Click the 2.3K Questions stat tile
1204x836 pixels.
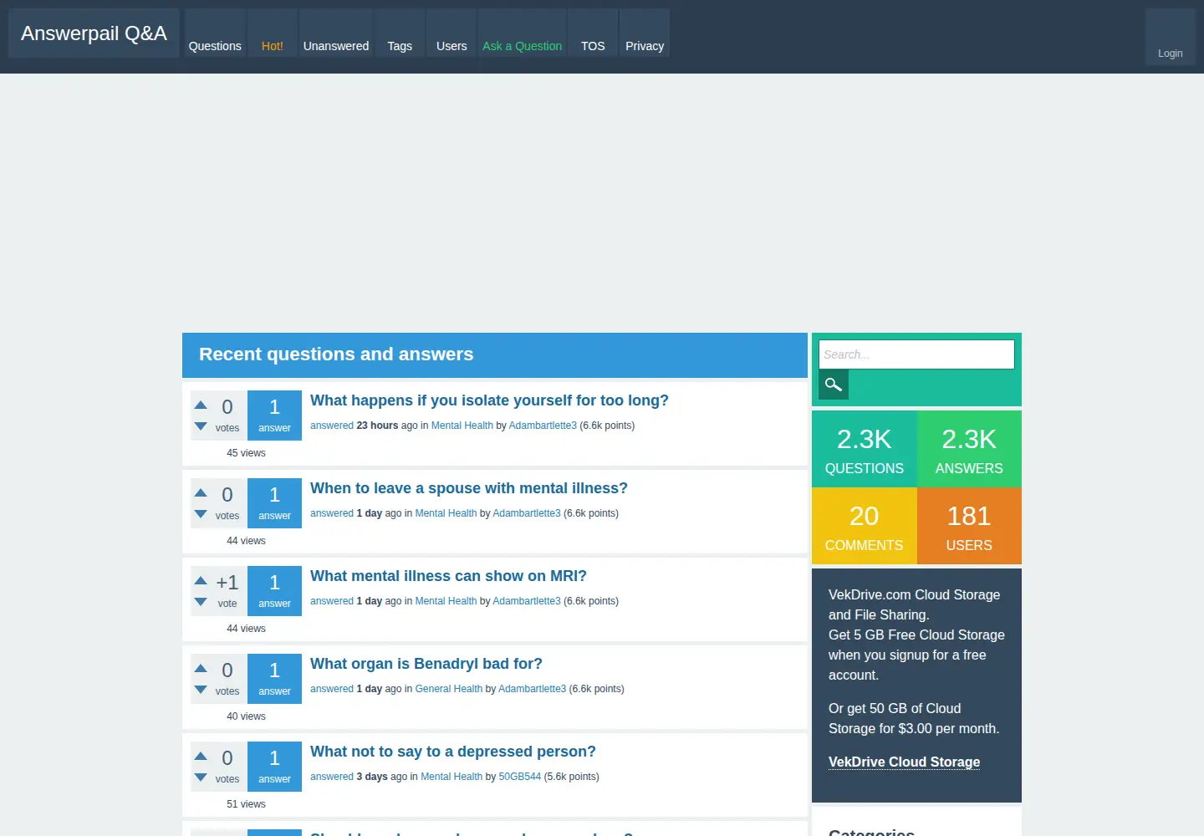[865, 449]
